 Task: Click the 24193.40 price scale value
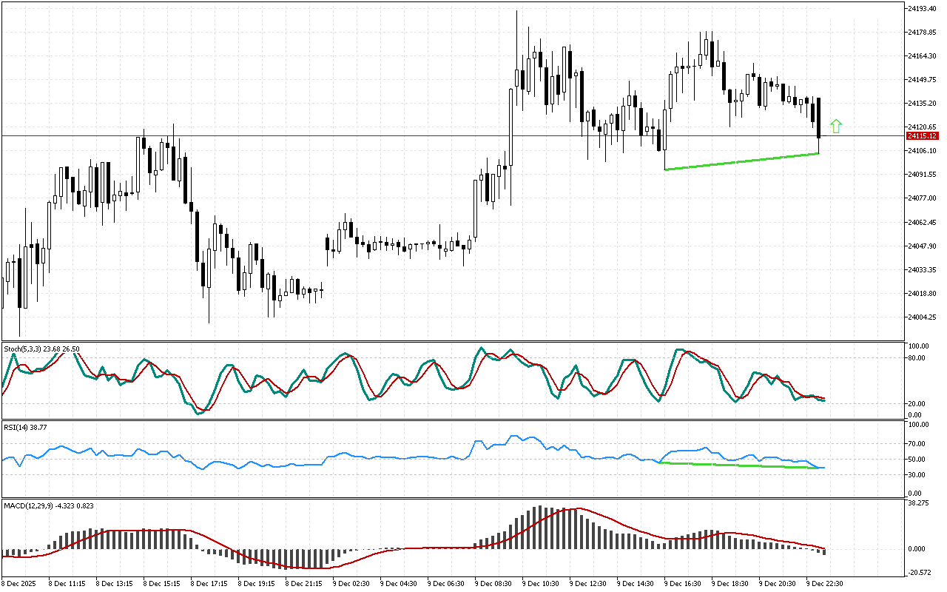click(922, 8)
